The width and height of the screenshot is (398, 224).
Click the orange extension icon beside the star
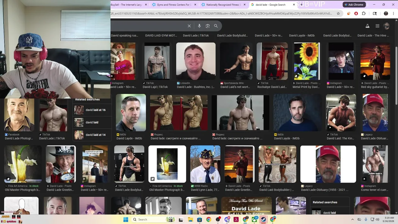[x=349, y=13]
